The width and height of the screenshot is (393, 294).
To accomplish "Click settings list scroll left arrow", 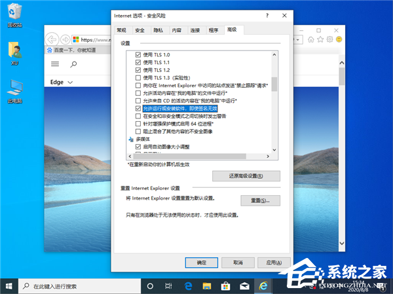I will pyautogui.click(x=130, y=156).
